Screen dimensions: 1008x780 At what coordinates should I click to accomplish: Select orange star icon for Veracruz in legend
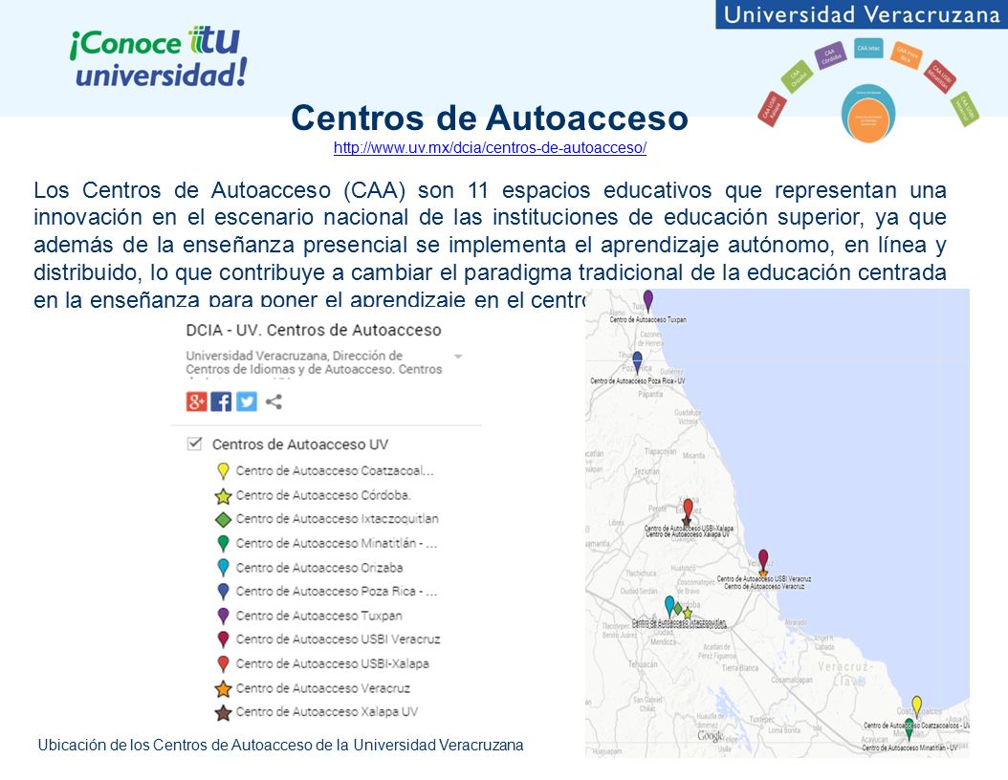click(x=223, y=689)
